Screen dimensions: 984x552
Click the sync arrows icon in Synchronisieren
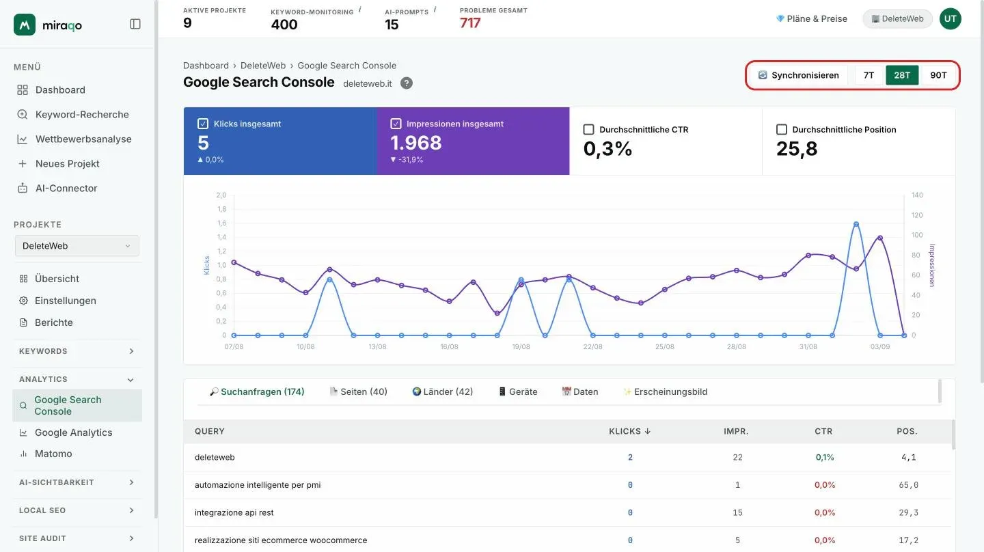pos(763,75)
